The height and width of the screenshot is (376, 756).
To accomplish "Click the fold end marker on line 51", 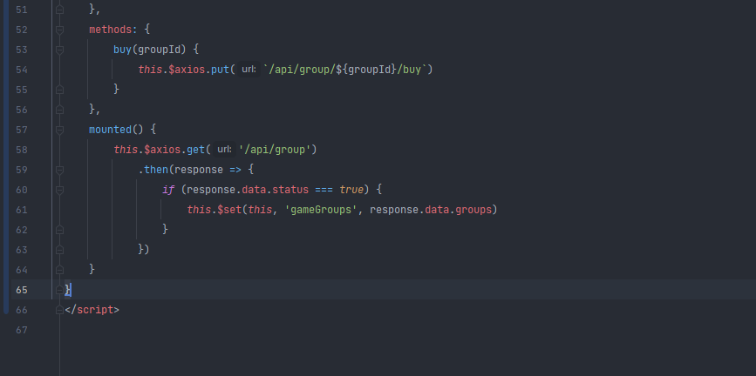I will click(60, 10).
